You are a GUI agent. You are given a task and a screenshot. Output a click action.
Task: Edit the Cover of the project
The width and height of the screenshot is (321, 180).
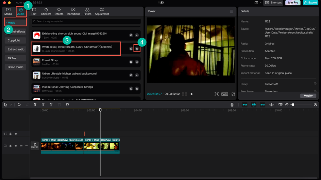tap(35, 146)
